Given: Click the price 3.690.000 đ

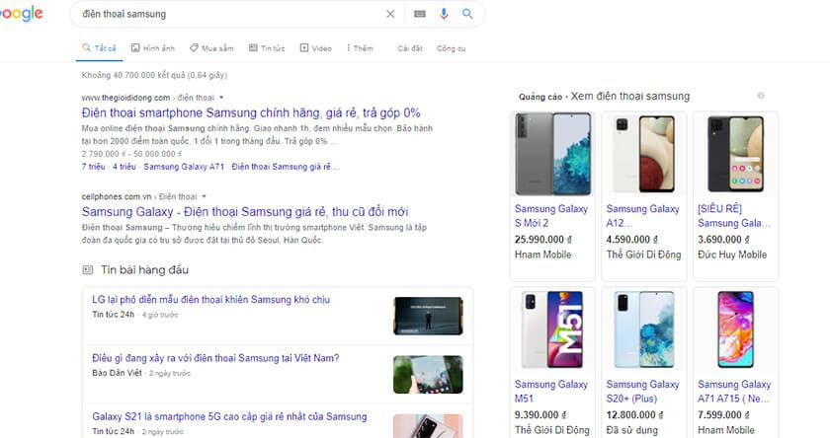Looking at the screenshot, I should pyautogui.click(x=723, y=240).
